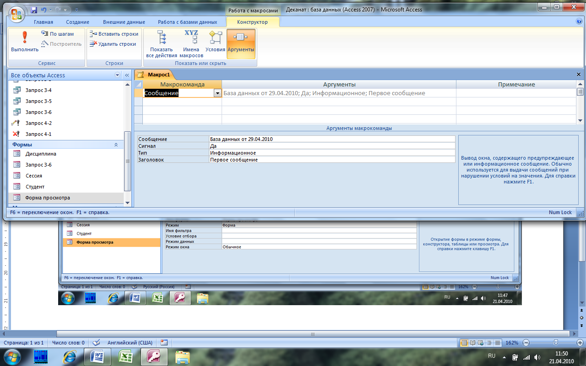Open the Внешние данные ribbon tab
Viewport: 586px width, 366px height.
click(x=124, y=22)
